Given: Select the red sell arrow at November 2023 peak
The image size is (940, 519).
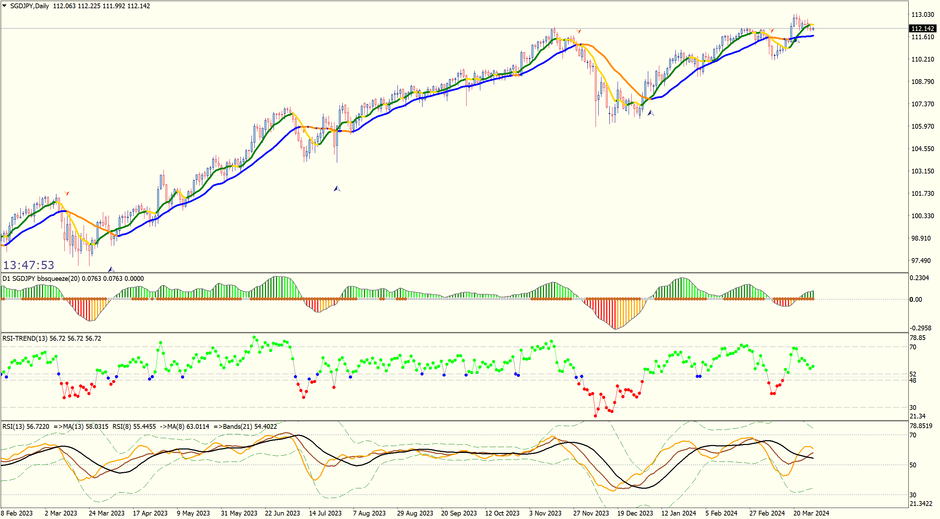Looking at the screenshot, I should coord(579,31).
